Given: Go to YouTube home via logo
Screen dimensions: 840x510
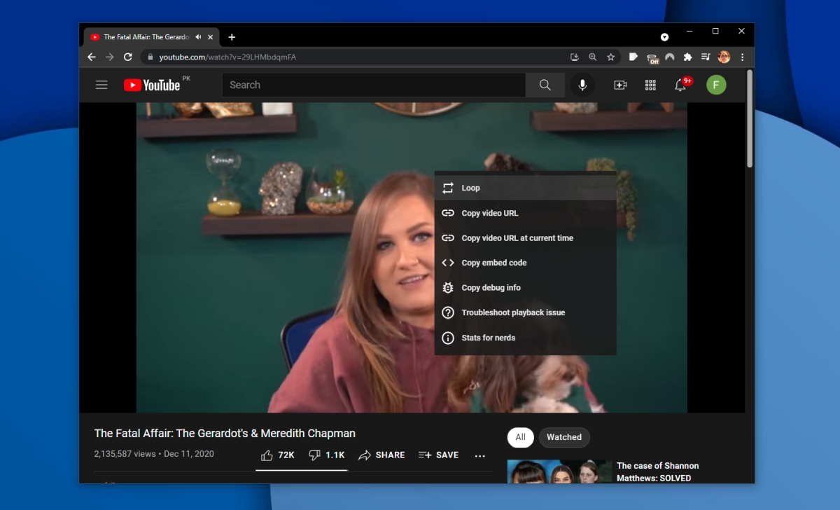Looking at the screenshot, I should [x=152, y=85].
